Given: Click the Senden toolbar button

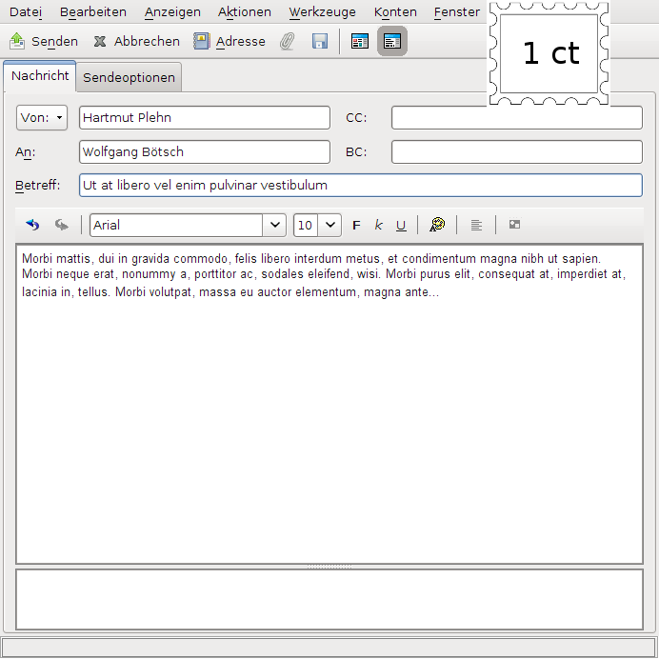Looking at the screenshot, I should [44, 42].
